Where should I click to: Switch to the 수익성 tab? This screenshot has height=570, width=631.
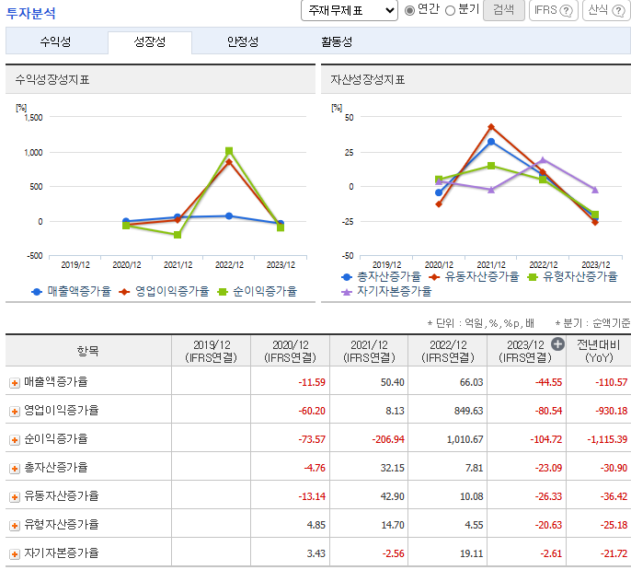coord(55,41)
